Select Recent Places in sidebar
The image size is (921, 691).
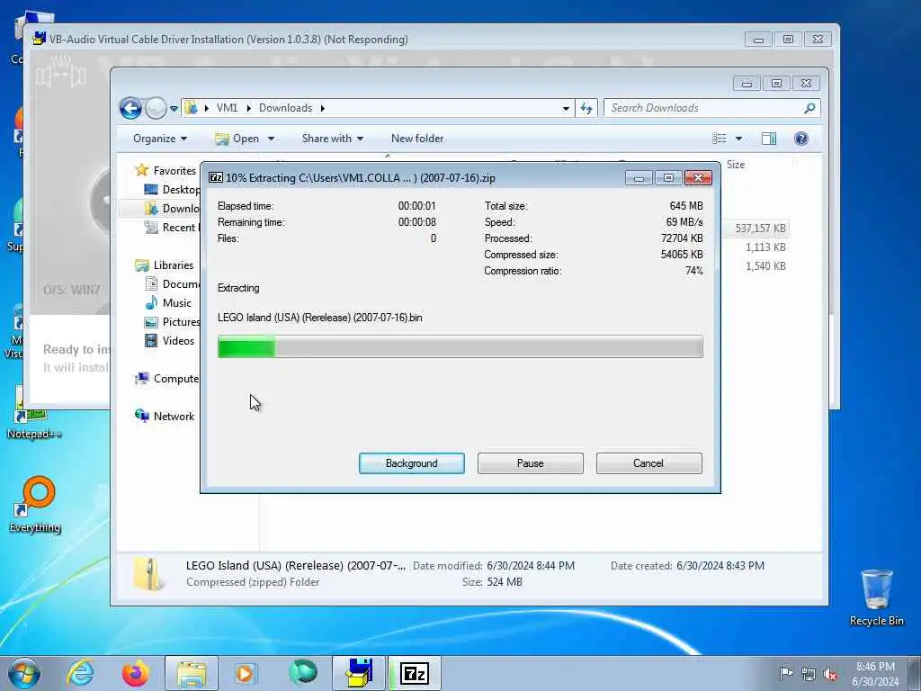173,228
